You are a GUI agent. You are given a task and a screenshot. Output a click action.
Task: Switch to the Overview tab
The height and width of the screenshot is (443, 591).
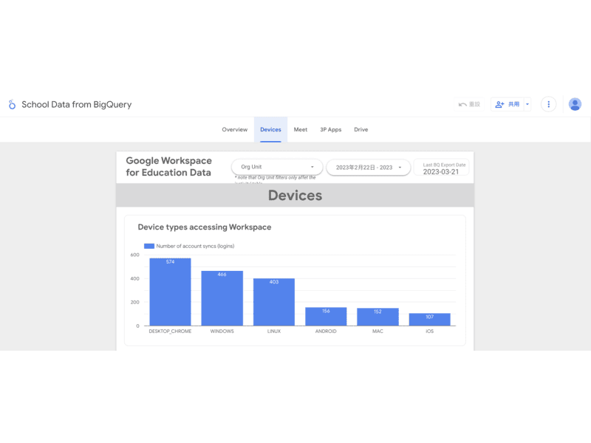point(234,130)
